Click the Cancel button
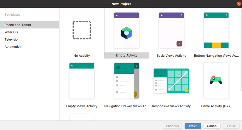This screenshot has width=242, height=130. 212,126
